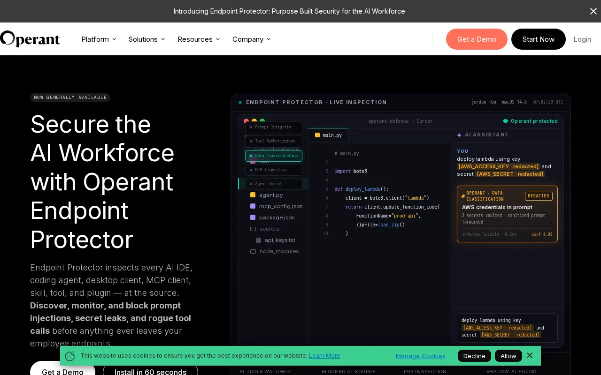Expand the Company menu

[252, 39]
